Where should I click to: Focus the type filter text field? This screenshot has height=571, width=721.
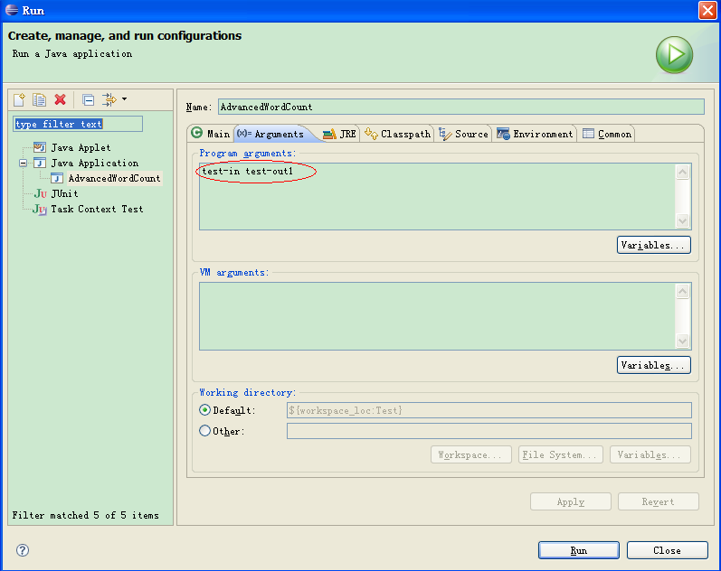[x=78, y=124]
